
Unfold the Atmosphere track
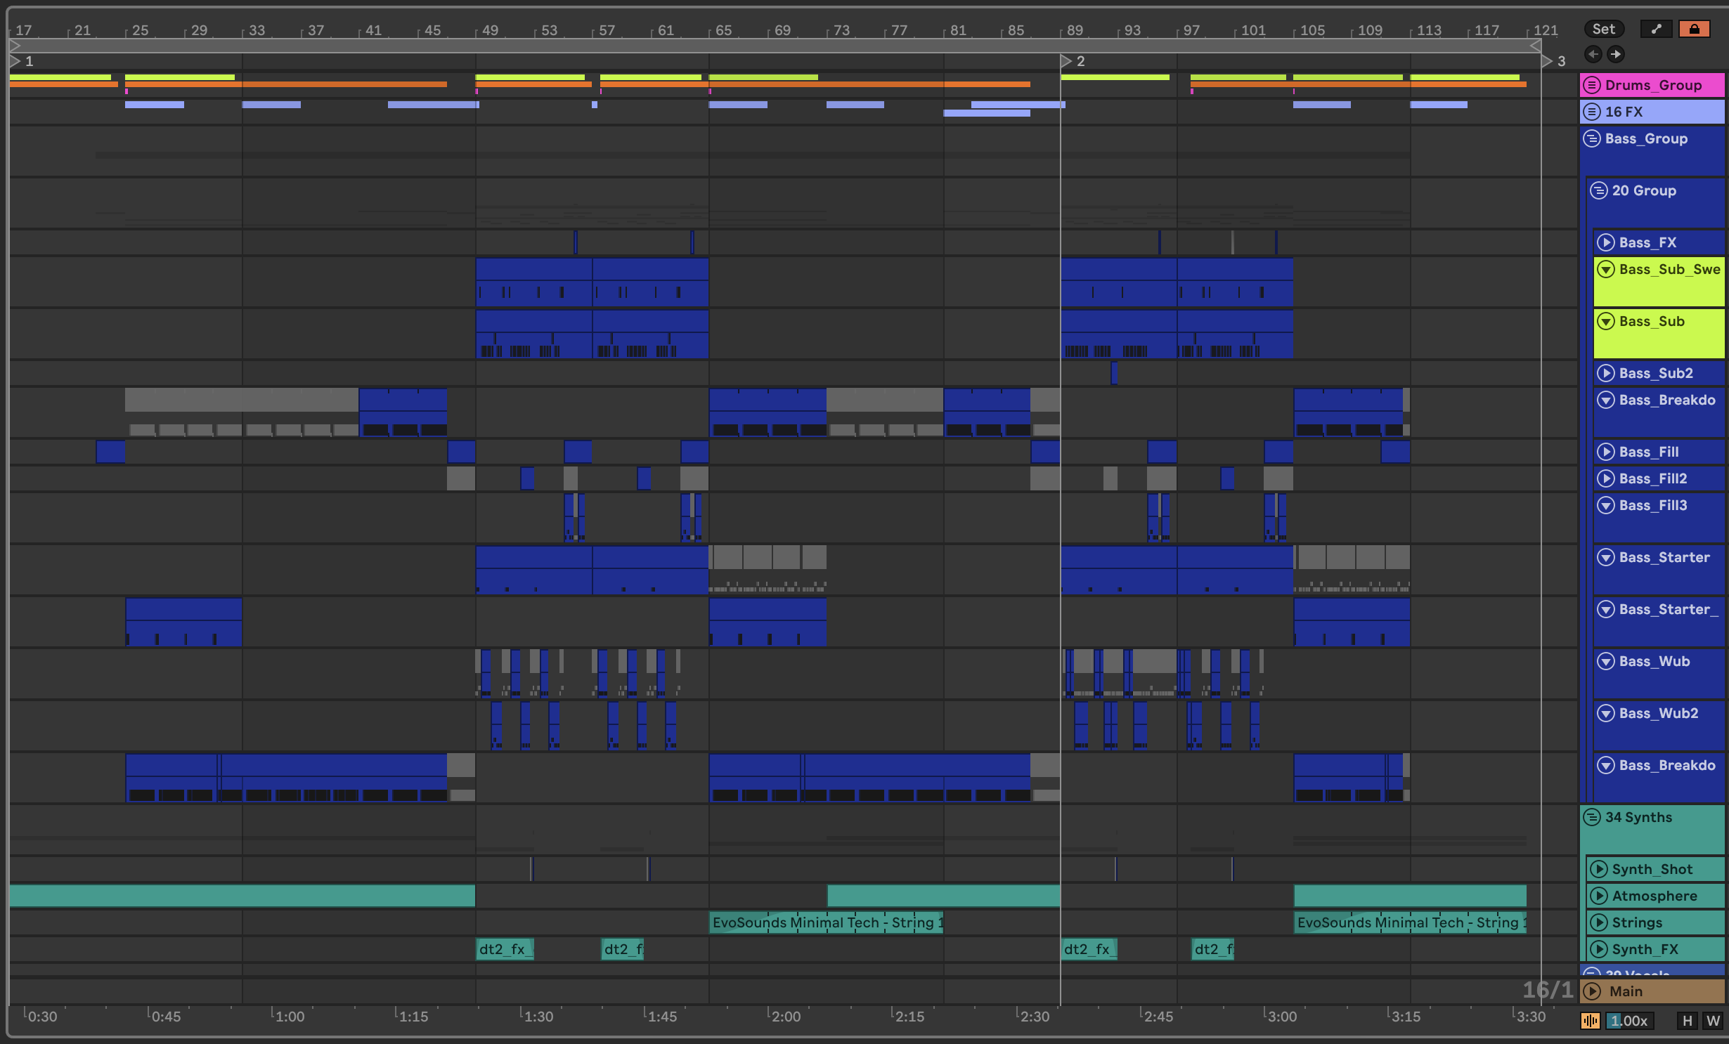pos(1599,896)
